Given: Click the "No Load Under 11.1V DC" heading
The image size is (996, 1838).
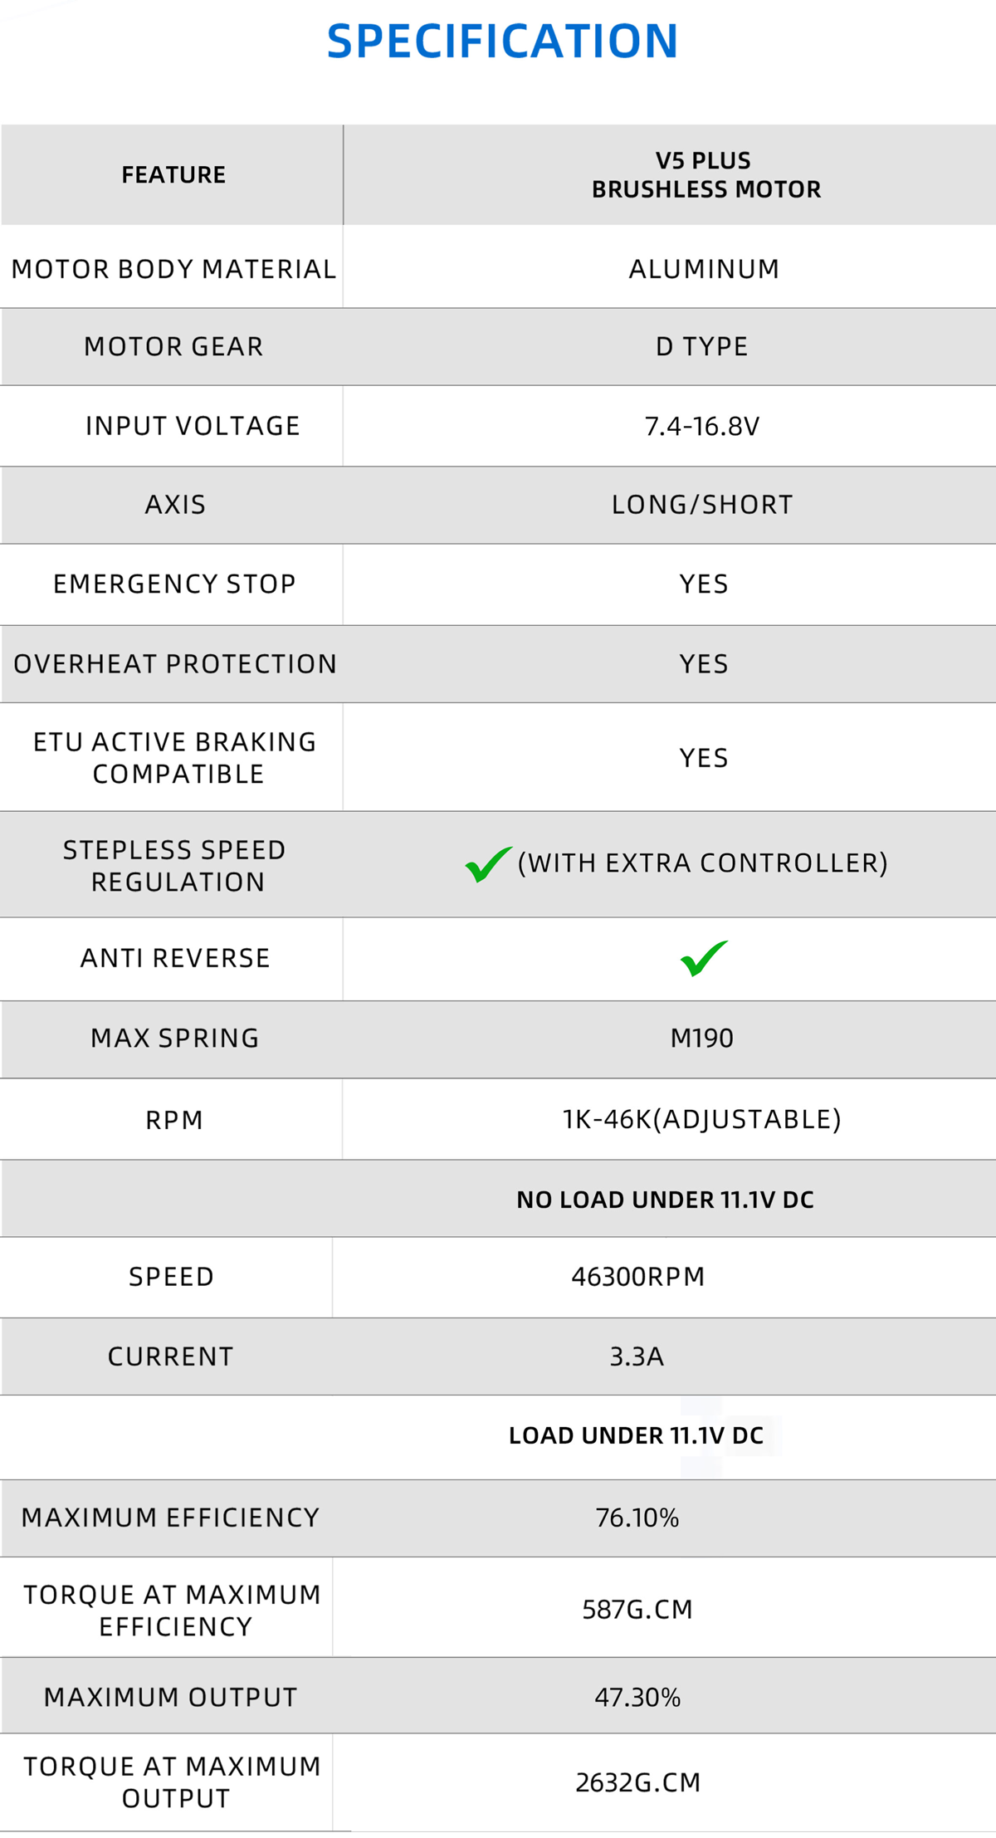Looking at the screenshot, I should click(665, 1200).
